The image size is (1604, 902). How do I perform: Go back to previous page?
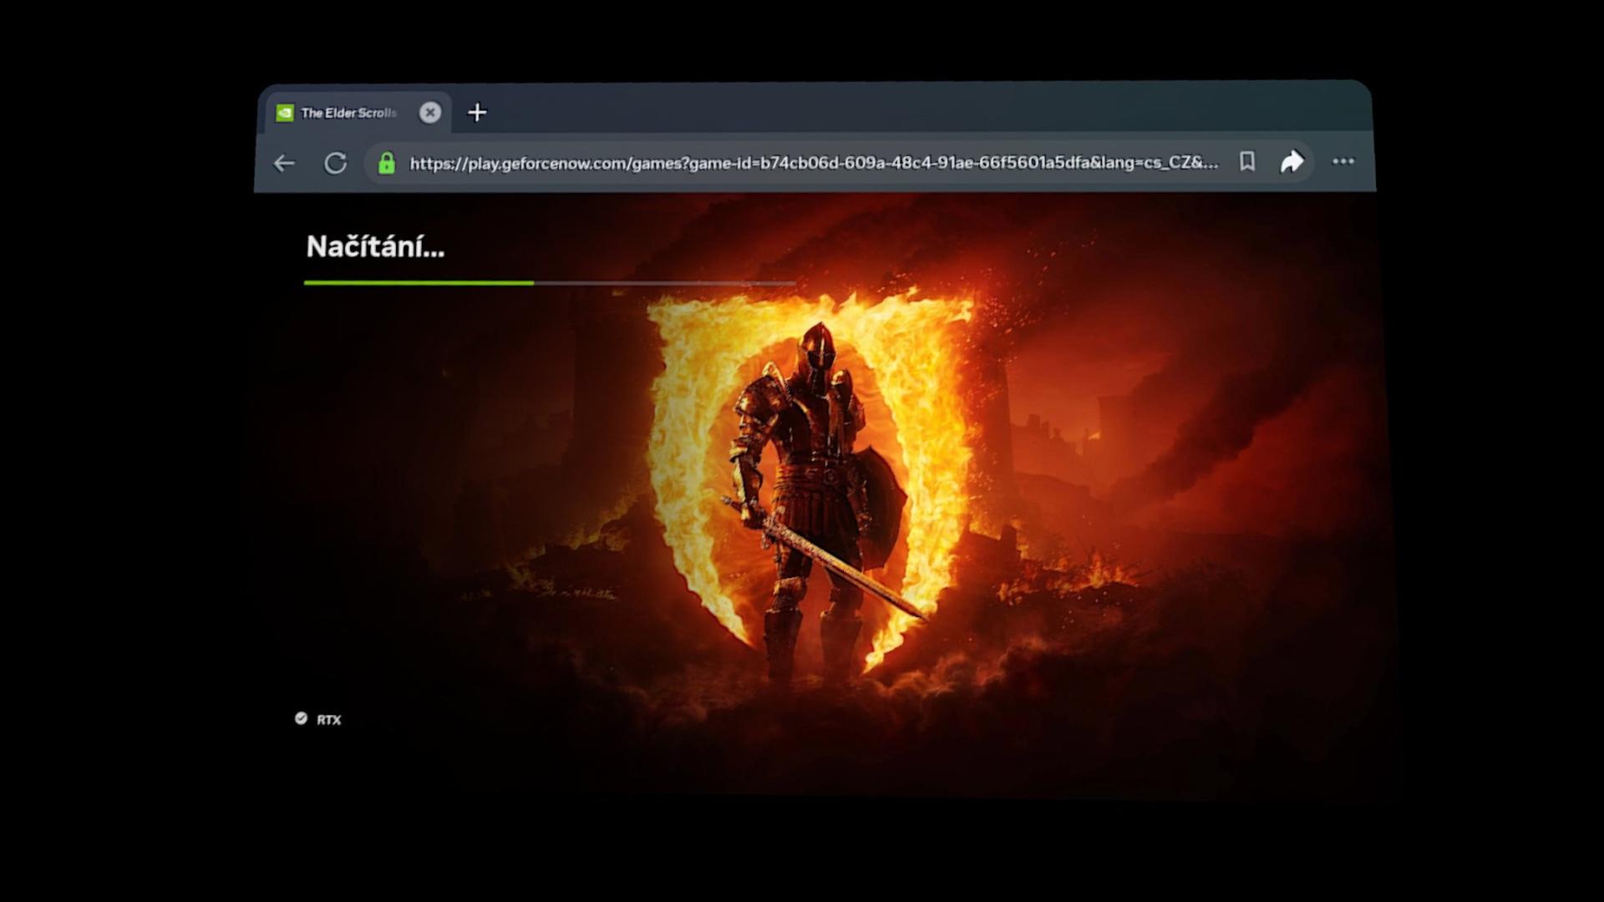click(x=284, y=163)
